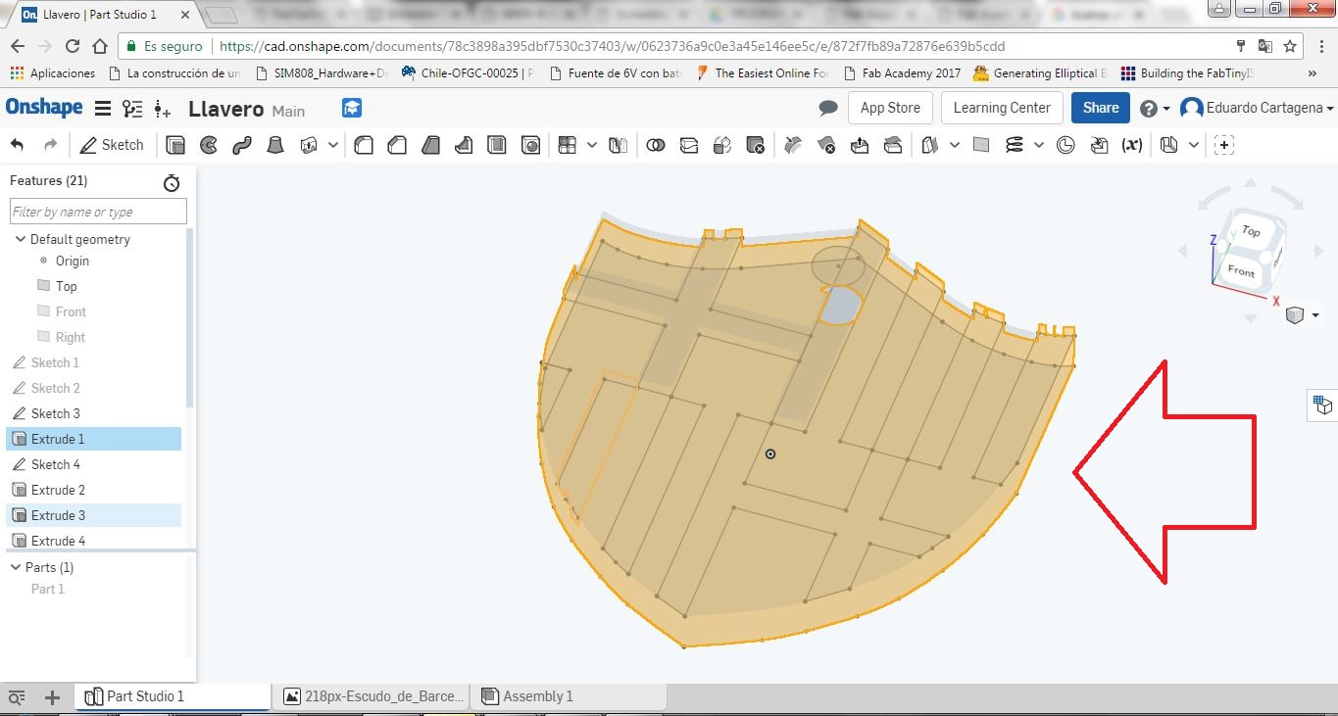Select the Delete part tool
Viewport: 1338px width, 716px height.
coord(756,145)
